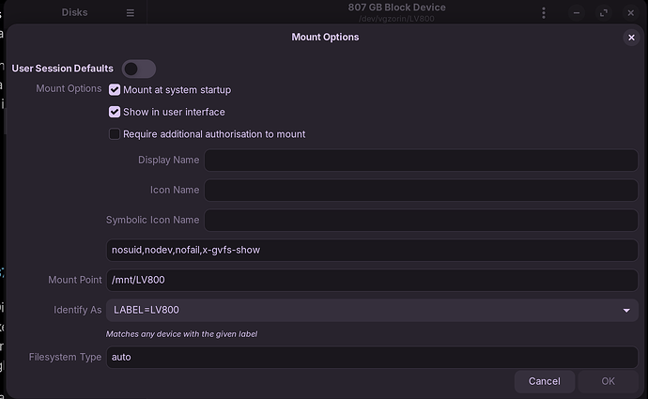Expand the Identify As dropdown arrow
This screenshot has width=648, height=399.
[626, 310]
